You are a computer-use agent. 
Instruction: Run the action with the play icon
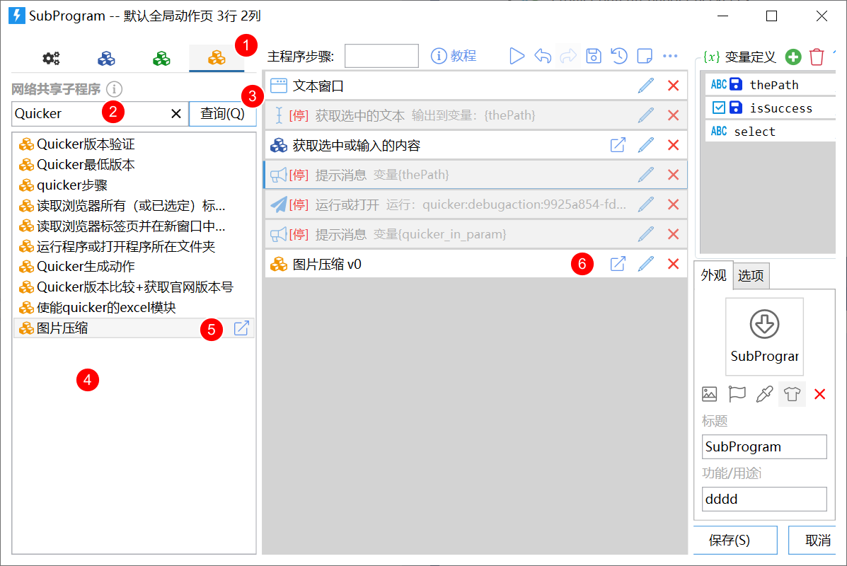click(x=517, y=56)
